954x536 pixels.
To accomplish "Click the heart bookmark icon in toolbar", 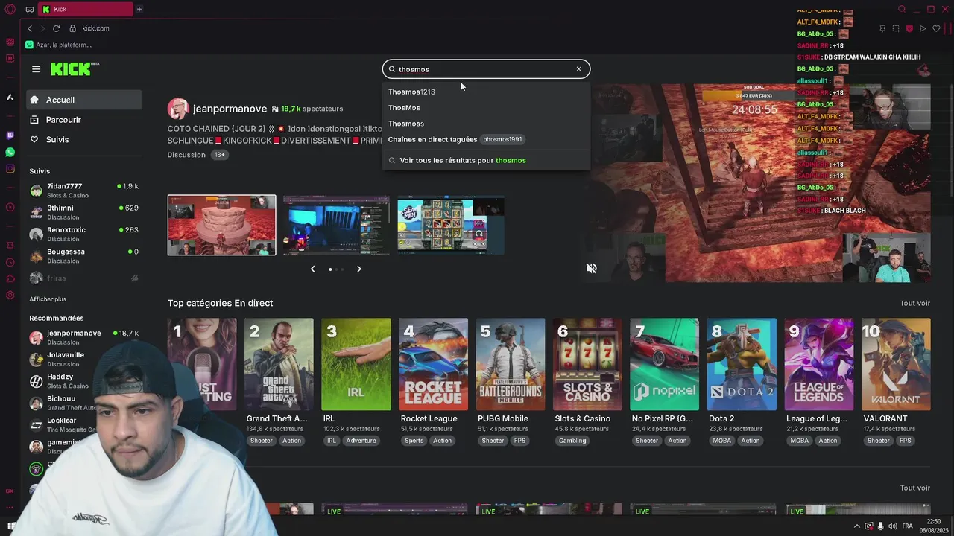I will [936, 28].
